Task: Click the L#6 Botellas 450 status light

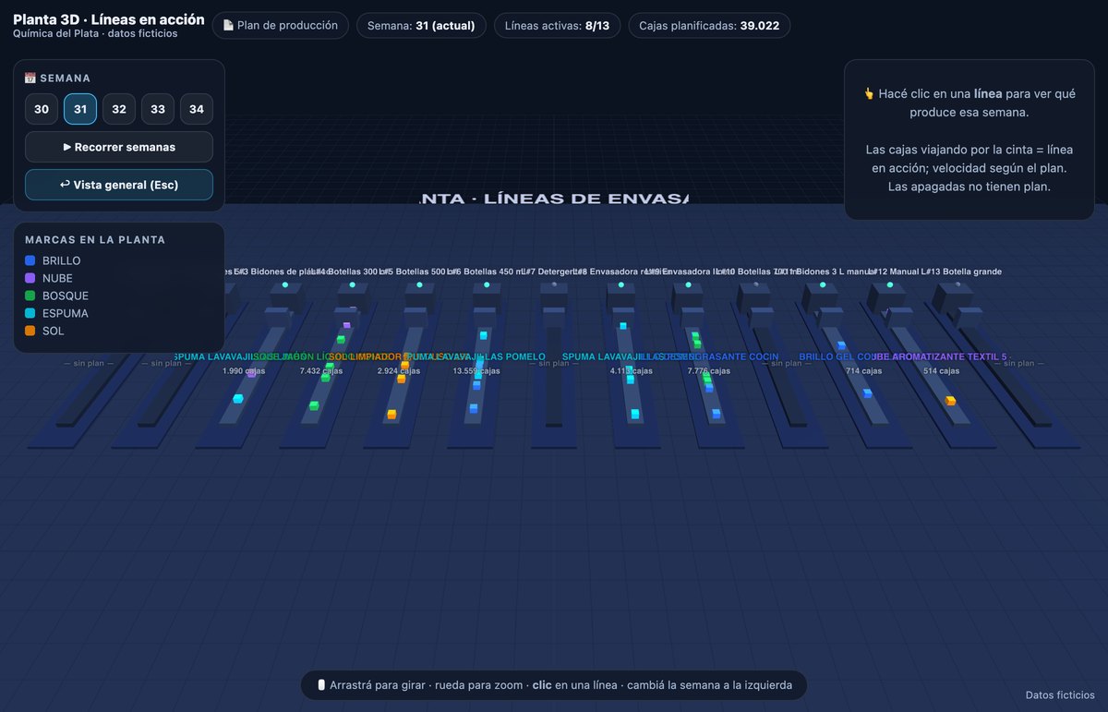Action: tap(487, 284)
